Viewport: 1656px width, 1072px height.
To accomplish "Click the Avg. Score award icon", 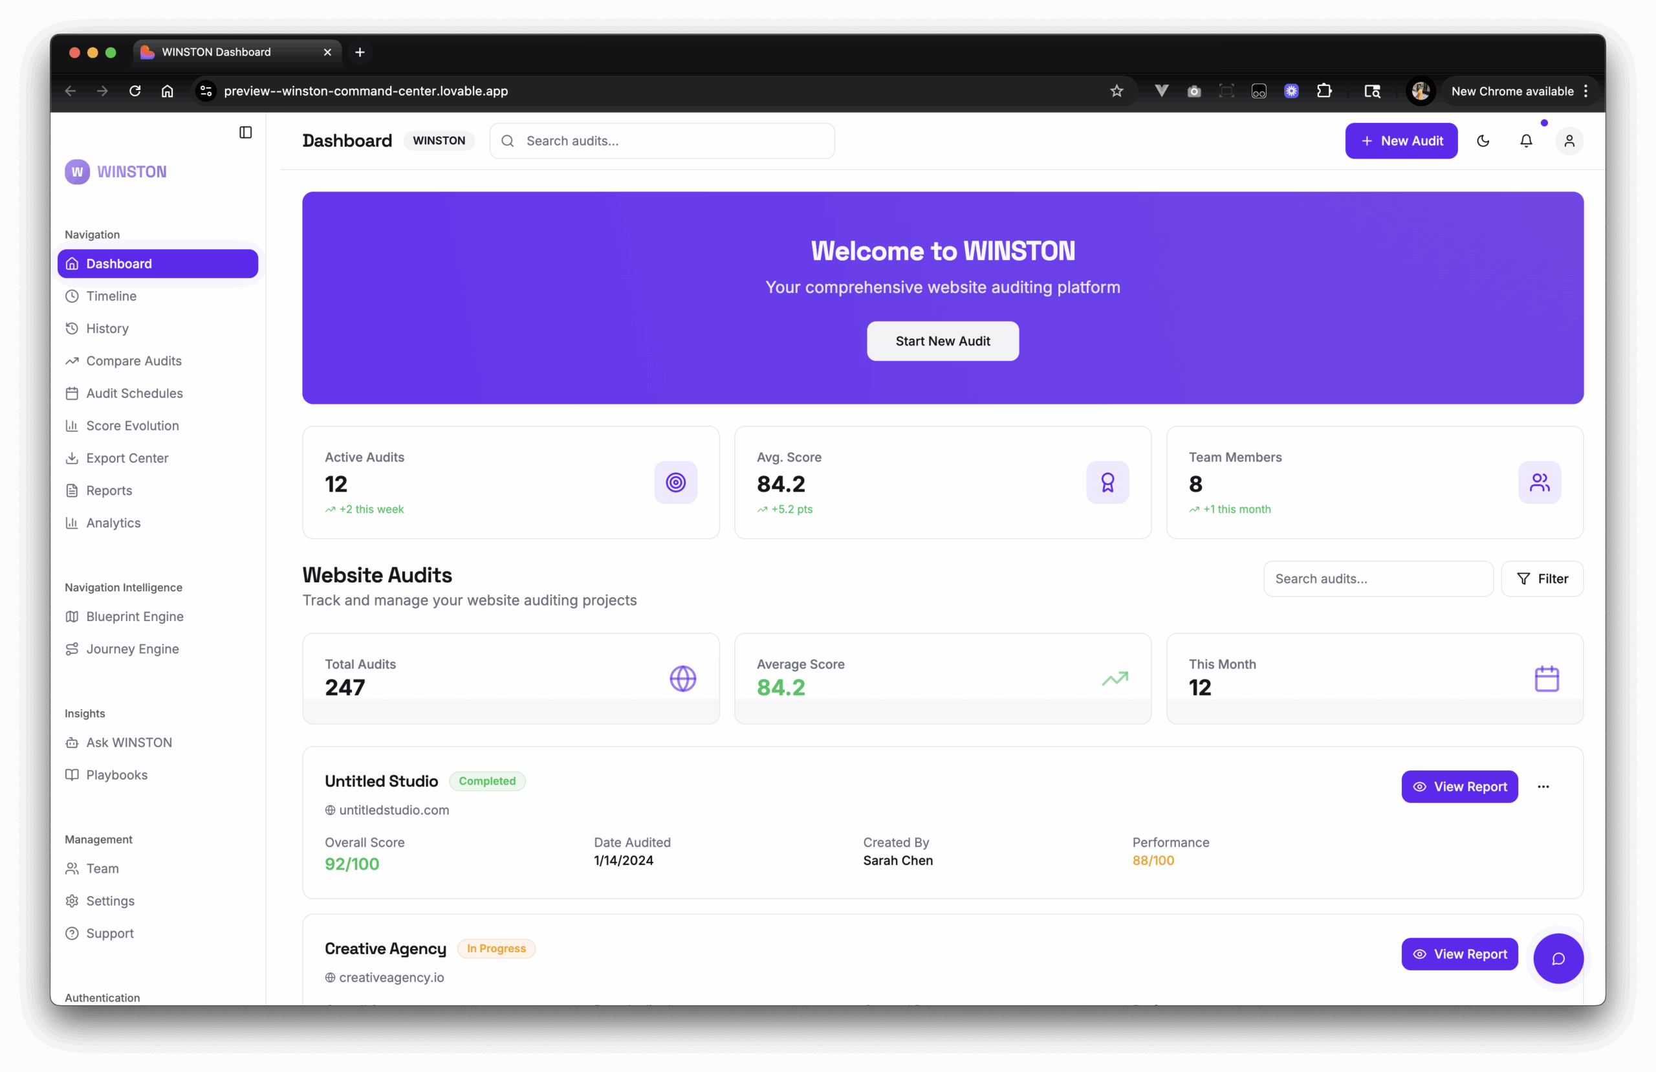I will point(1107,483).
